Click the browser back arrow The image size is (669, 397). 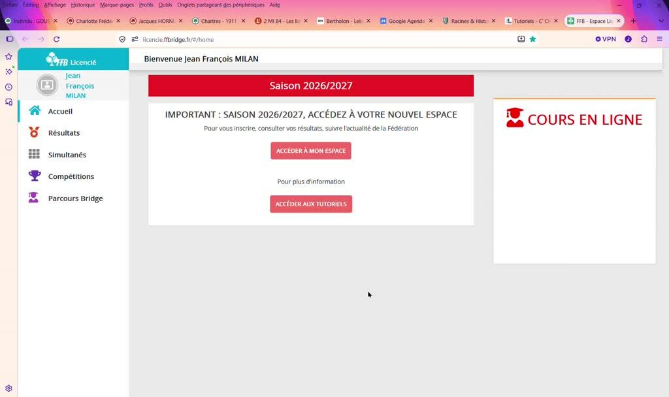(25, 39)
